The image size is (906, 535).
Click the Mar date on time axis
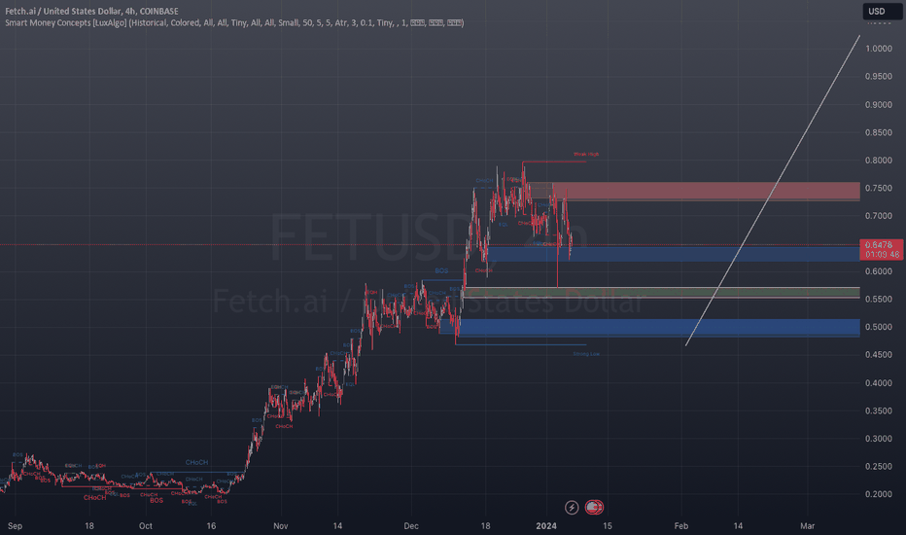[807, 525]
